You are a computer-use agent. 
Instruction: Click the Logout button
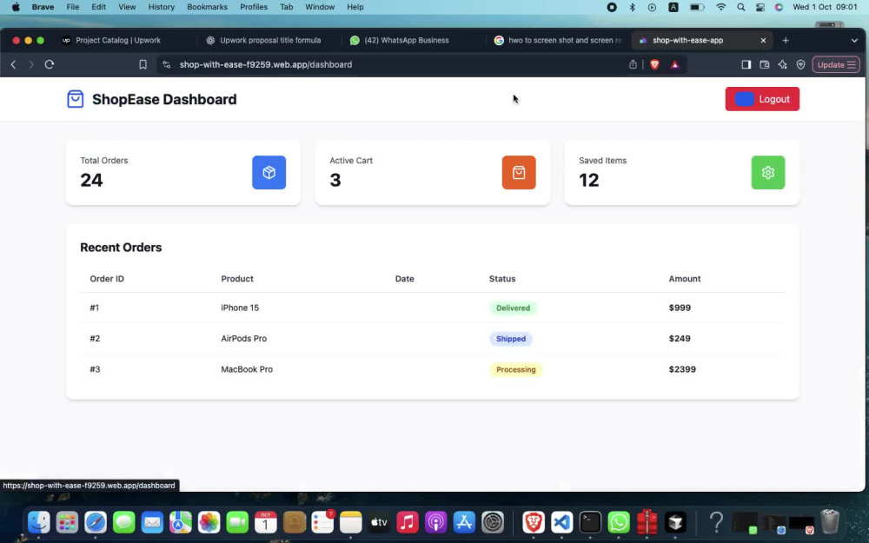pos(762,99)
